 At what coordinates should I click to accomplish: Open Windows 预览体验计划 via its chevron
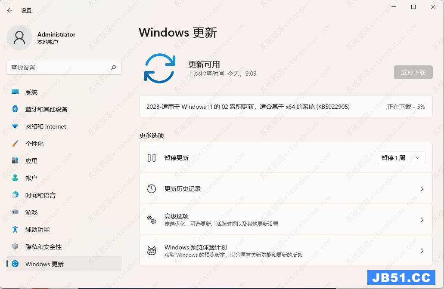click(x=422, y=251)
